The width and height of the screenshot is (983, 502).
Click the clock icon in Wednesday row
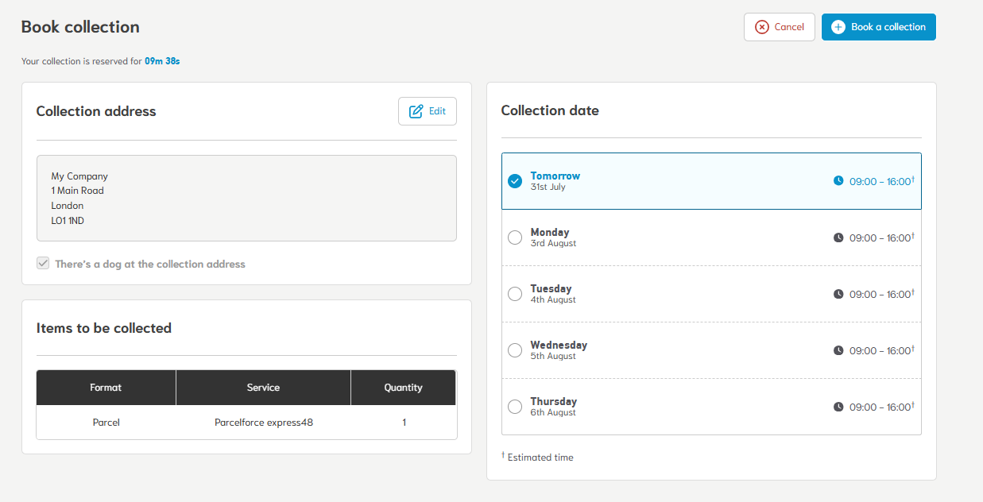point(838,350)
